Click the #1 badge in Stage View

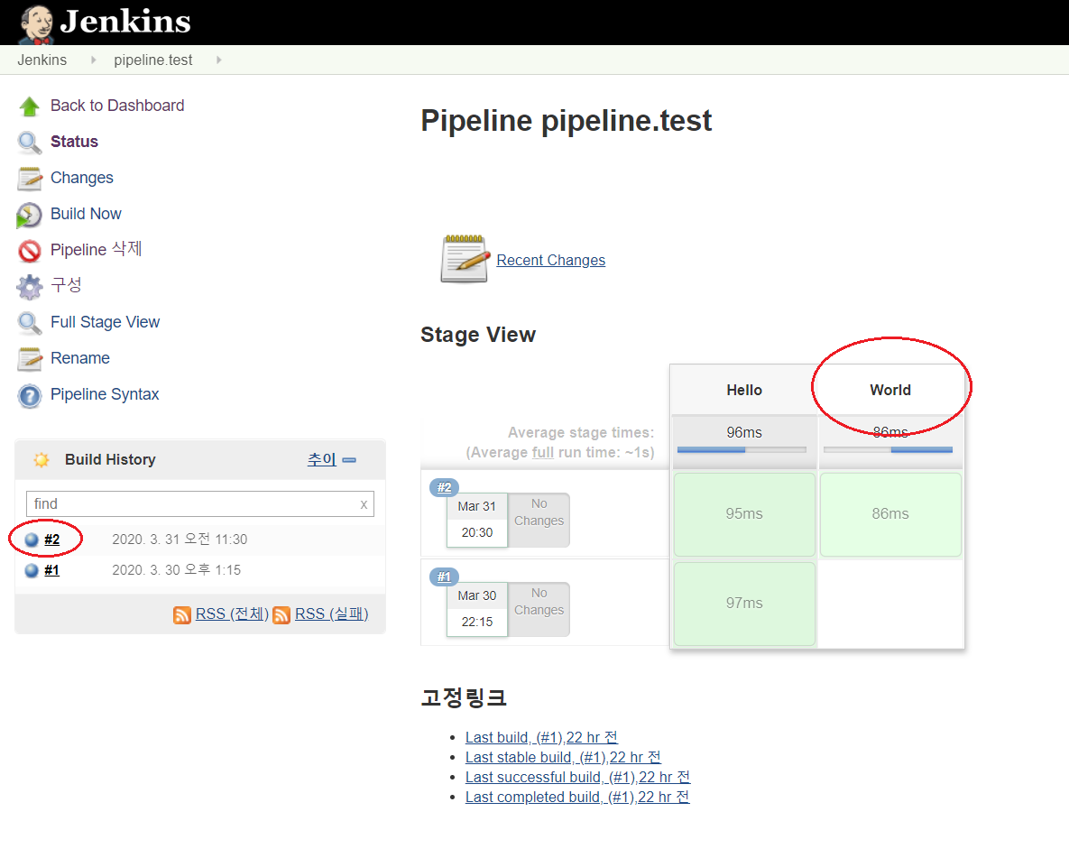[x=444, y=577]
